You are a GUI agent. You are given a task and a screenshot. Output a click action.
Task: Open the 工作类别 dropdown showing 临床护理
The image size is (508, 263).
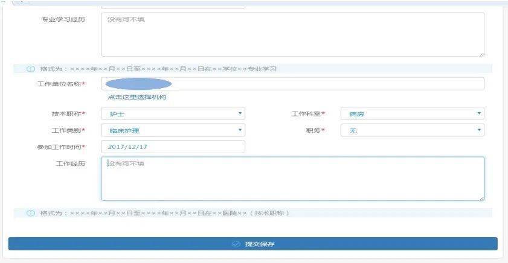[x=173, y=130]
